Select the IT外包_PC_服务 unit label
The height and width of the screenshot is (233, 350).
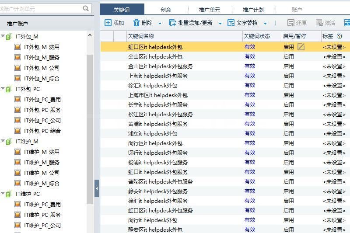42,110
